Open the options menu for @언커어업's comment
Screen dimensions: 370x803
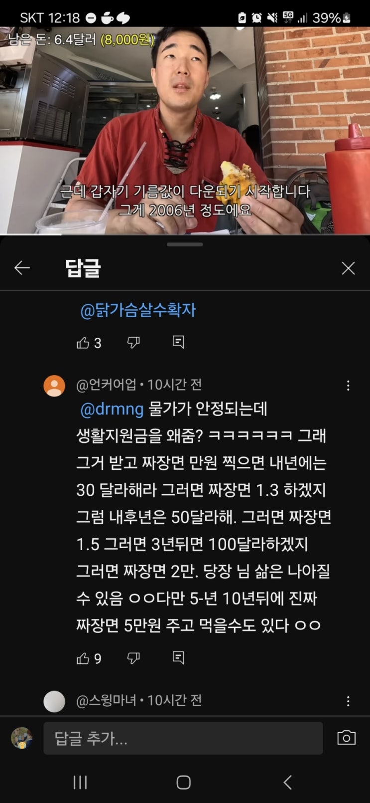(x=348, y=386)
